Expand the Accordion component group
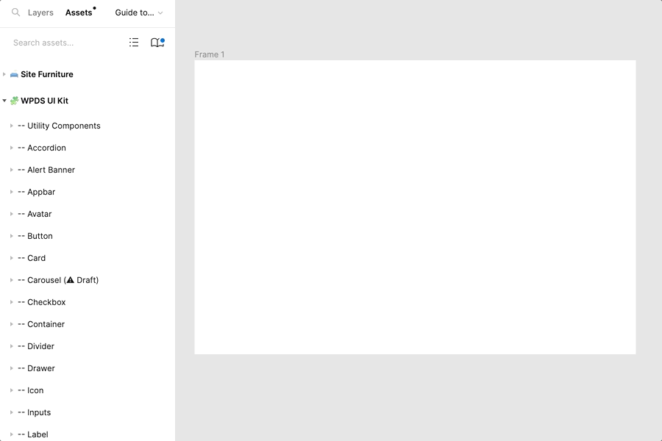Viewport: 662px width, 441px height. coord(12,148)
